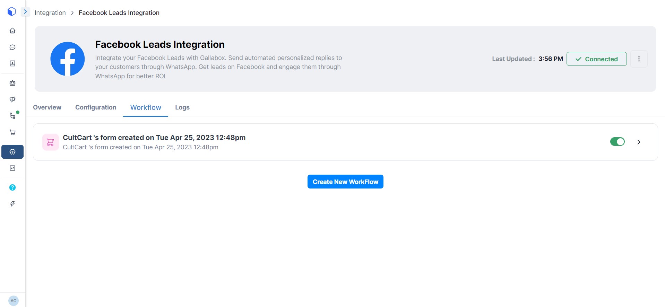The image size is (665, 307).
Task: Click the Facebook logo icon
Action: point(68,59)
